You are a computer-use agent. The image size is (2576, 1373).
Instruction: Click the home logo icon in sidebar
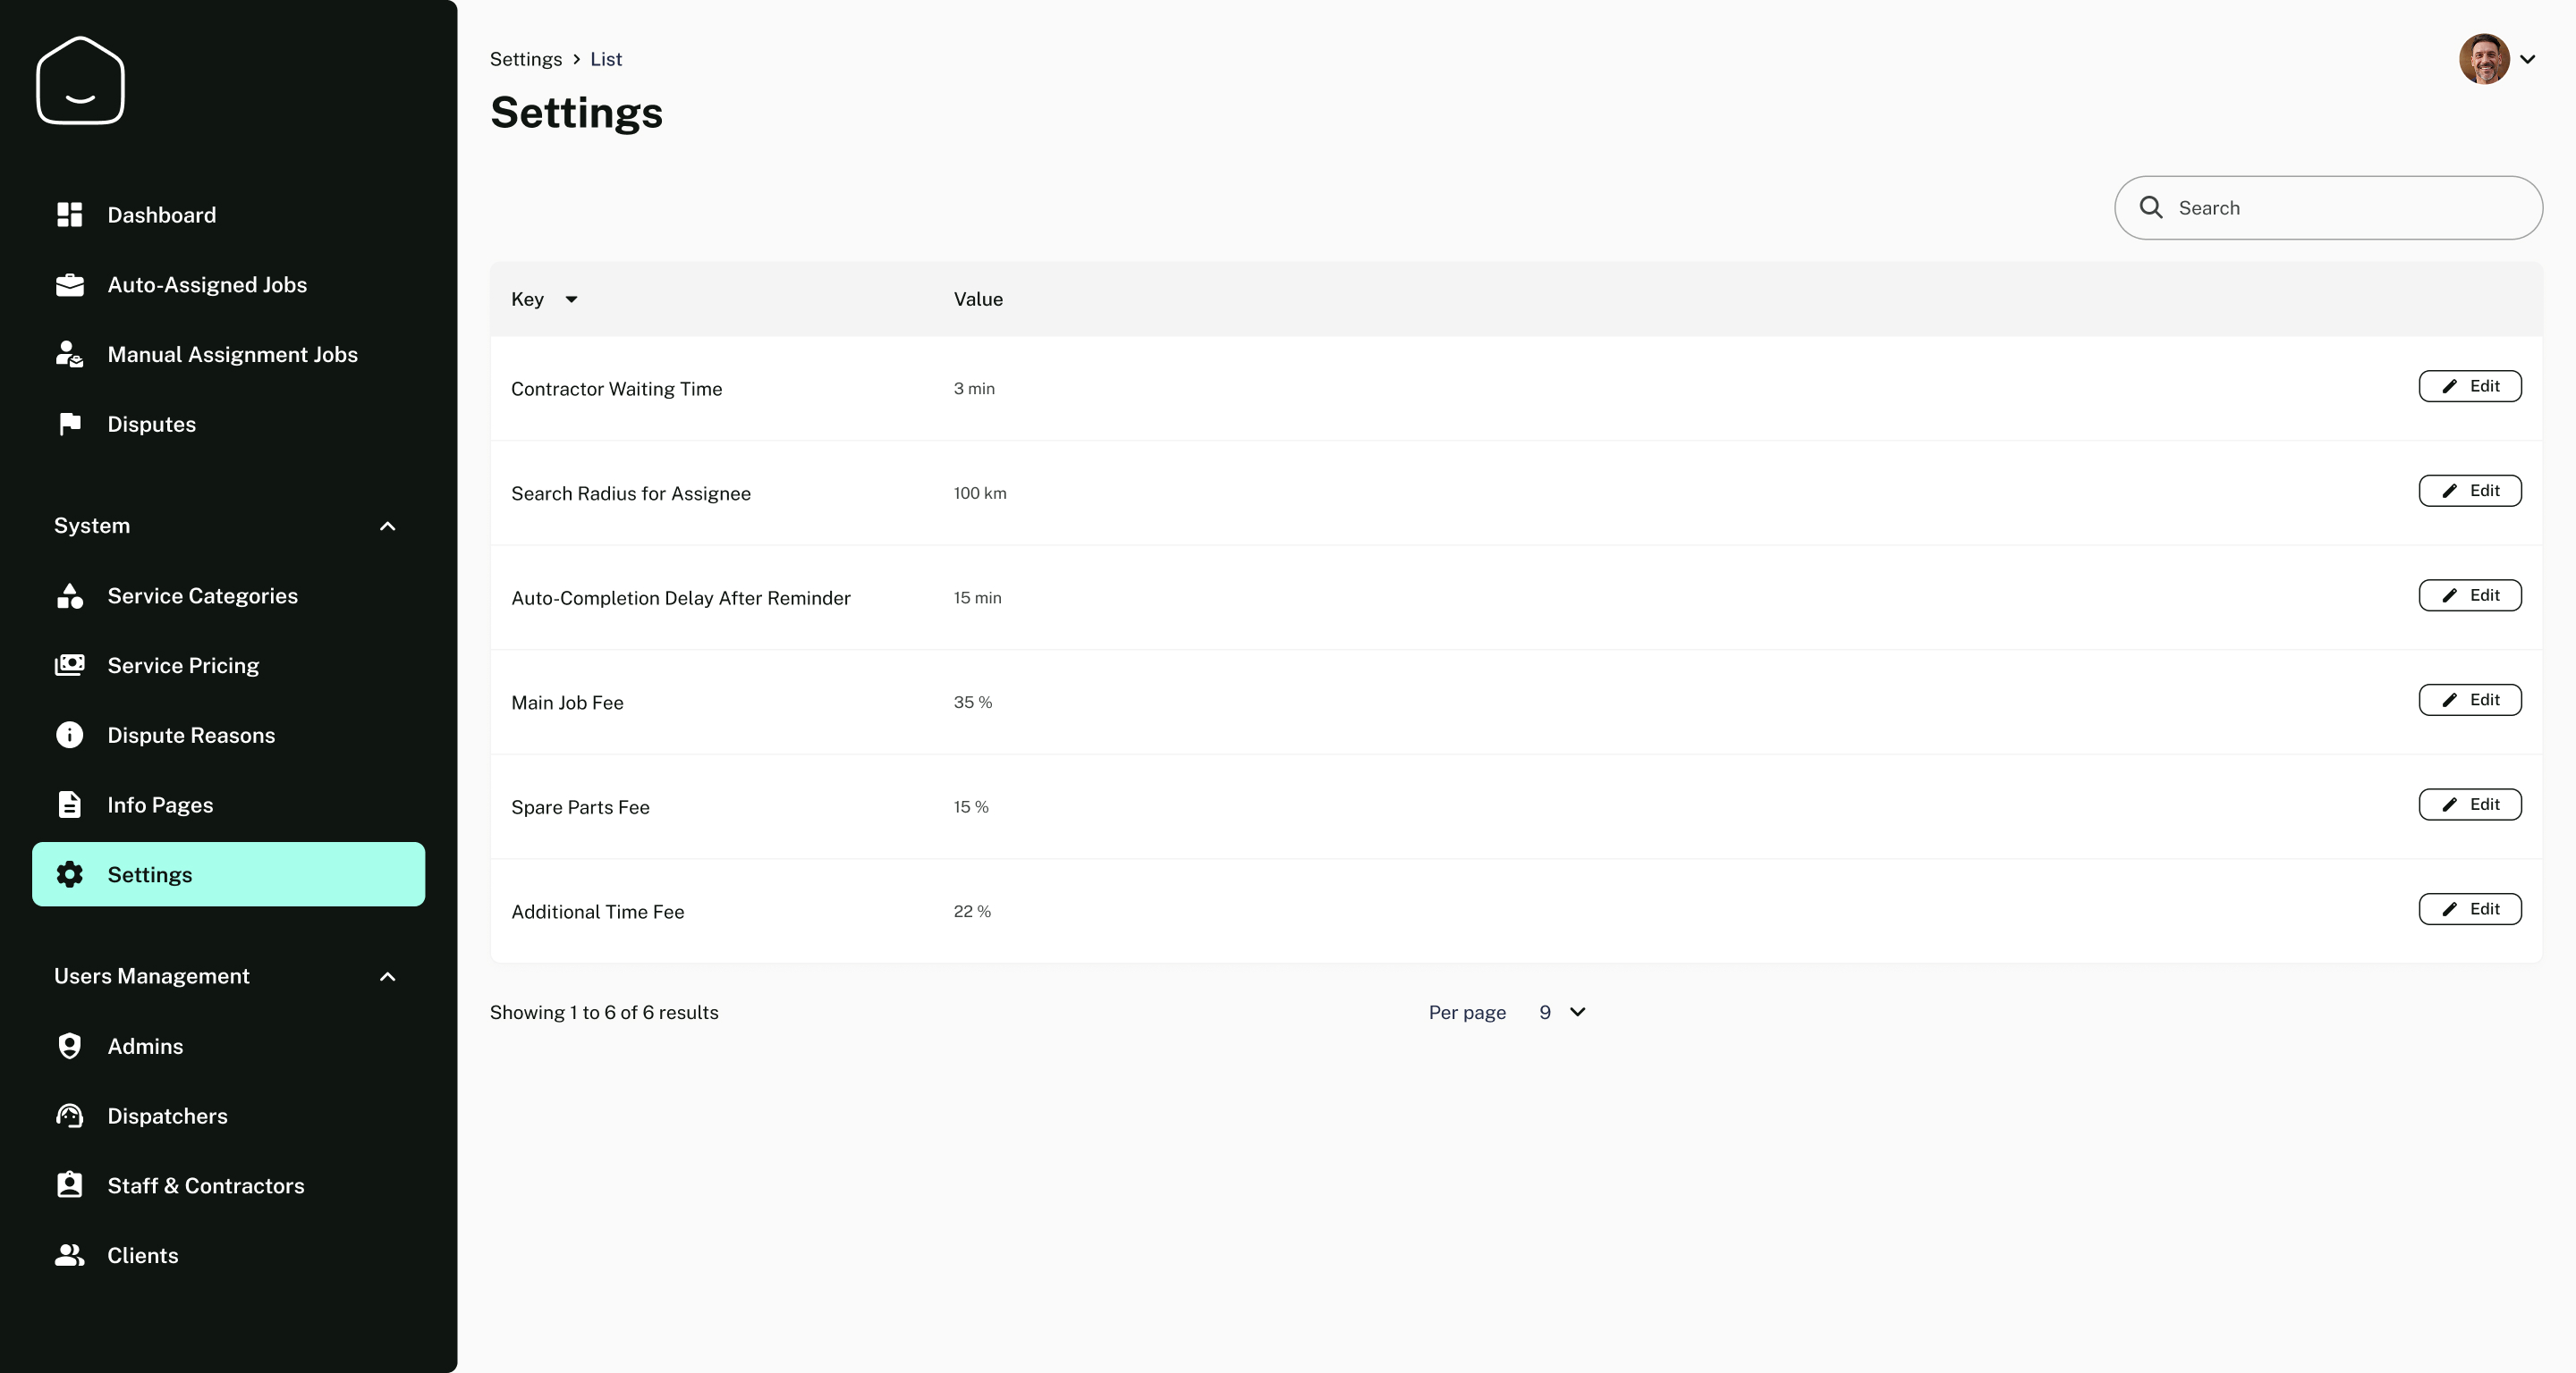click(80, 80)
